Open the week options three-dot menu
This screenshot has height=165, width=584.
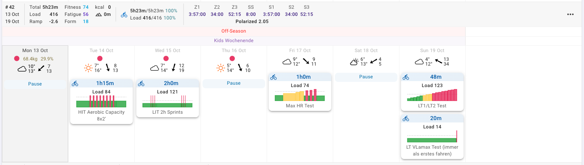[570, 14]
